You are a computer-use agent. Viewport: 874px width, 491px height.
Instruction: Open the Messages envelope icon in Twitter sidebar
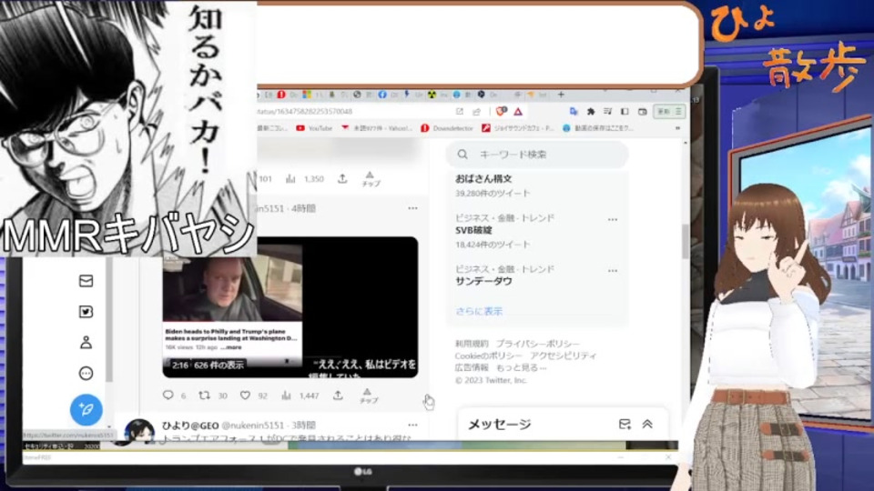click(x=86, y=281)
